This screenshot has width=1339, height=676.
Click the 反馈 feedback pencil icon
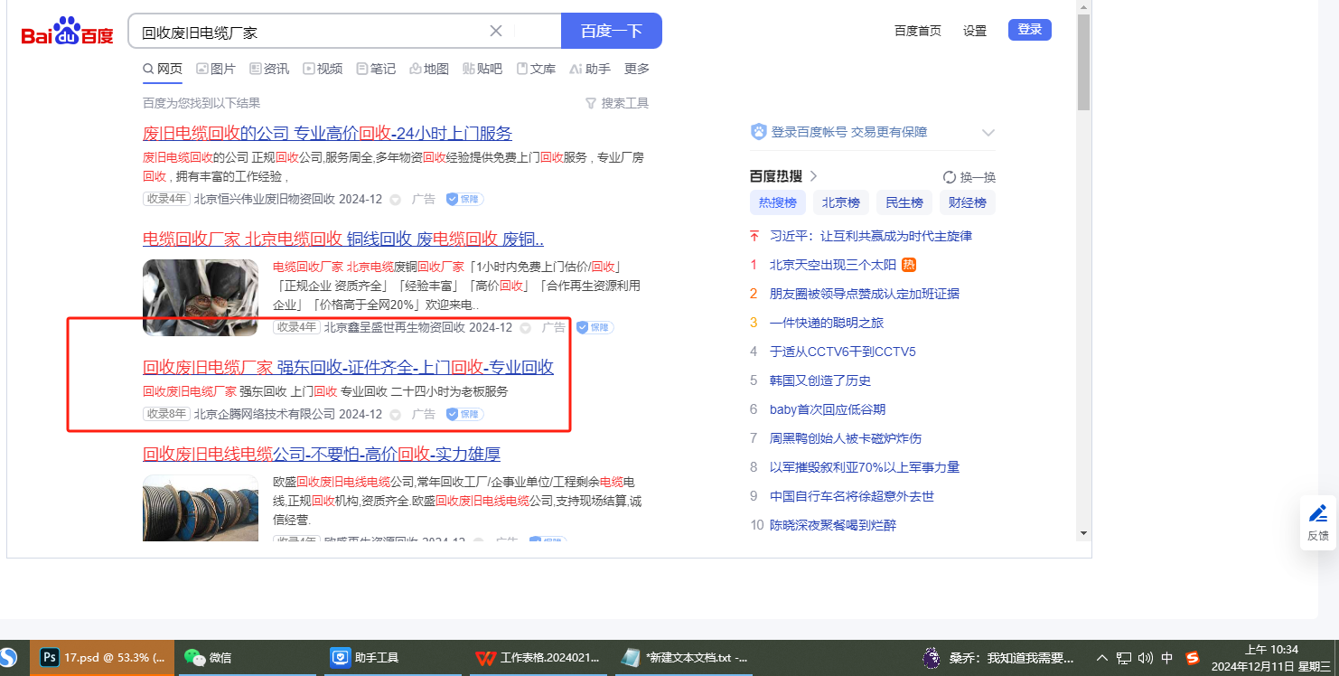click(1317, 514)
